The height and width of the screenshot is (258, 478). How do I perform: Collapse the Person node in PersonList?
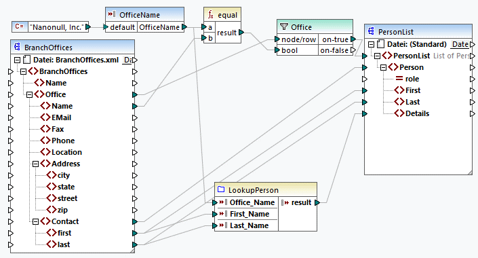pyautogui.click(x=383, y=67)
